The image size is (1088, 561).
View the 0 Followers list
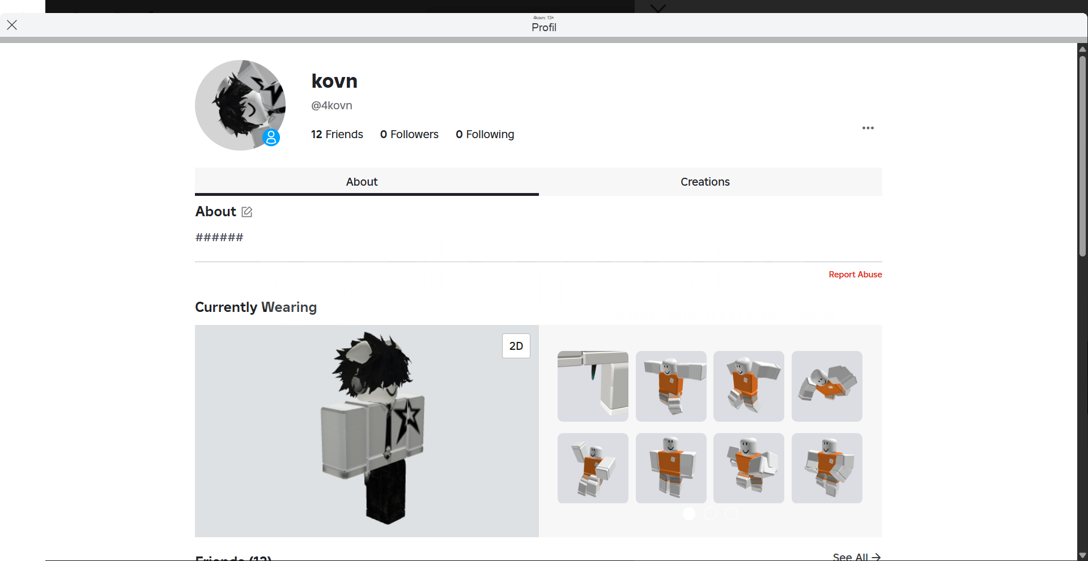click(409, 134)
